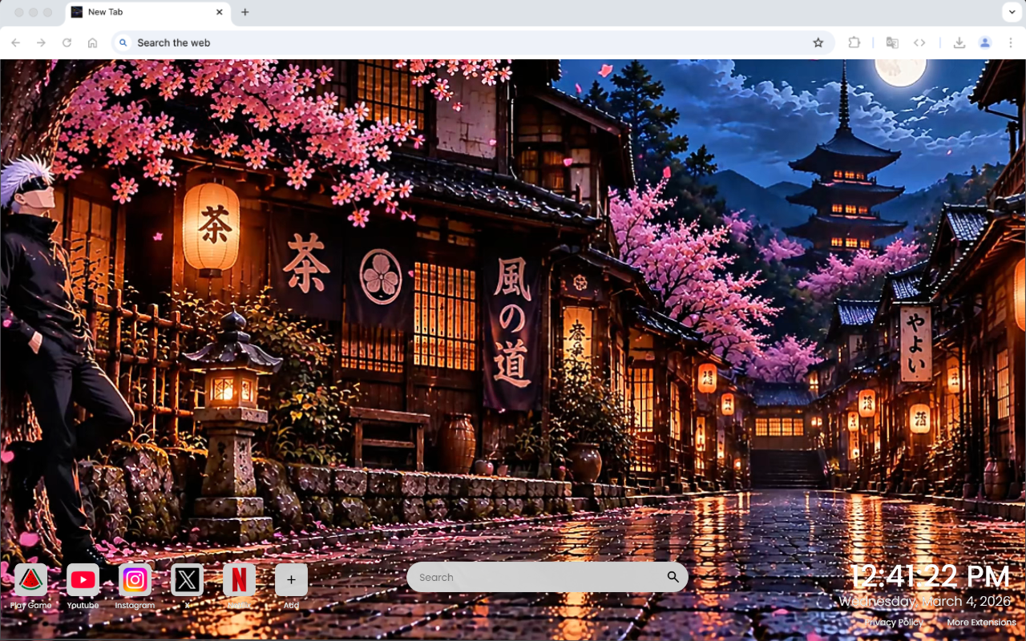Open the Netflix shortcut
1026x641 pixels.
point(239,579)
